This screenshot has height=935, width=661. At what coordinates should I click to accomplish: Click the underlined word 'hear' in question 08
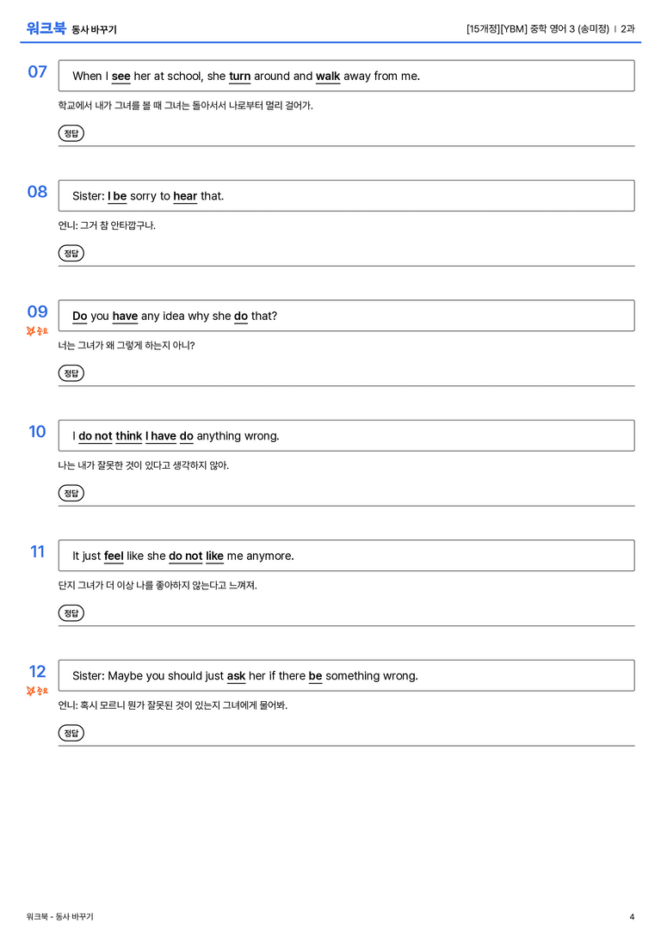(185, 196)
